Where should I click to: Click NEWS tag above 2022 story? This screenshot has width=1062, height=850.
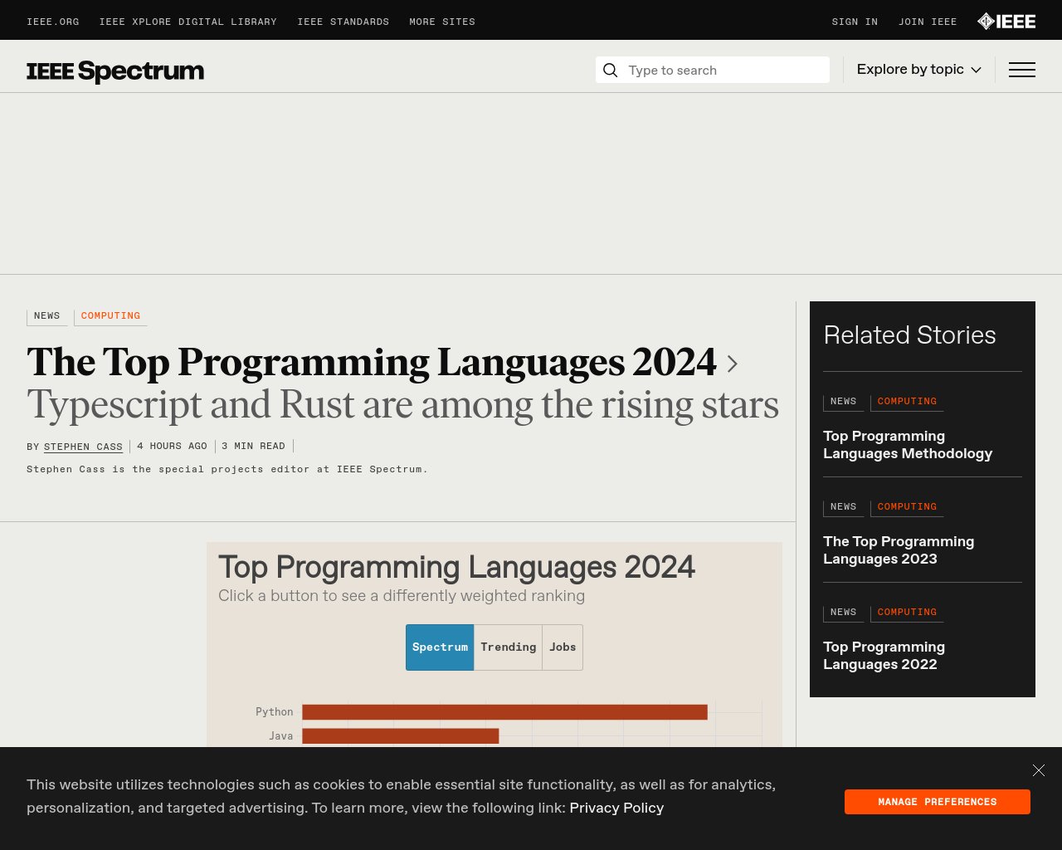(843, 613)
